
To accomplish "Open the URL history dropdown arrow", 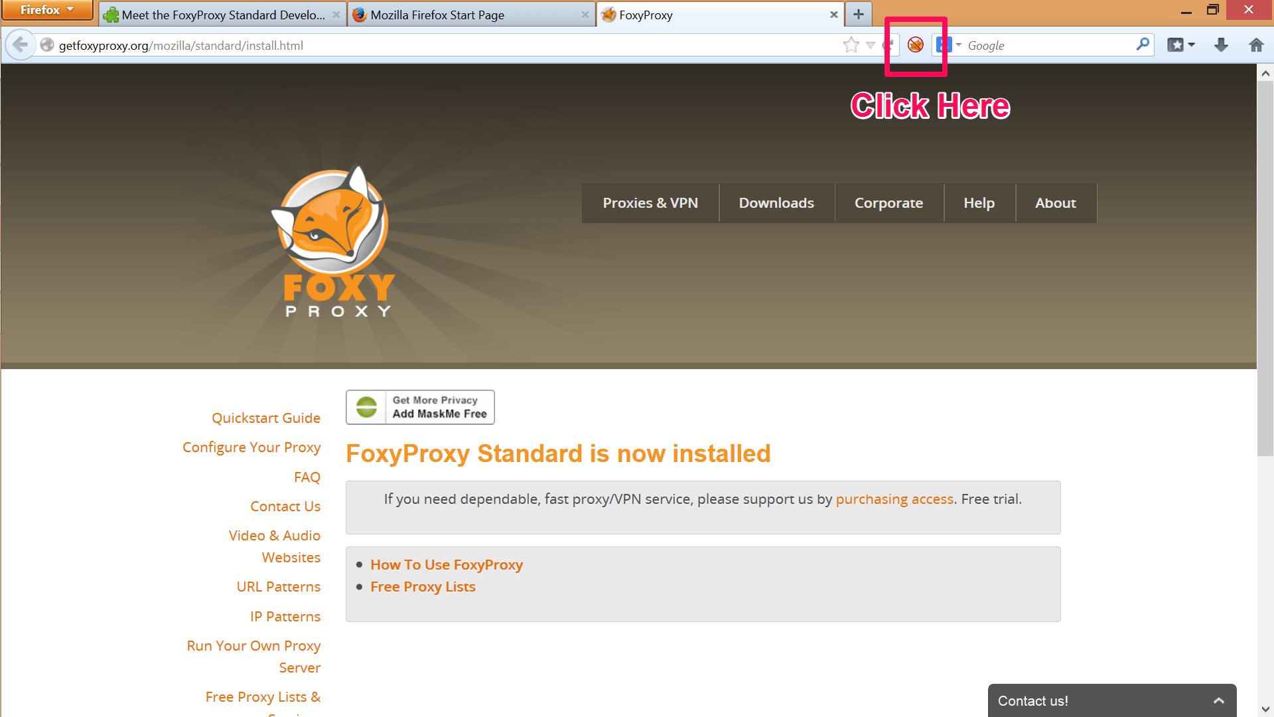I will tap(871, 45).
